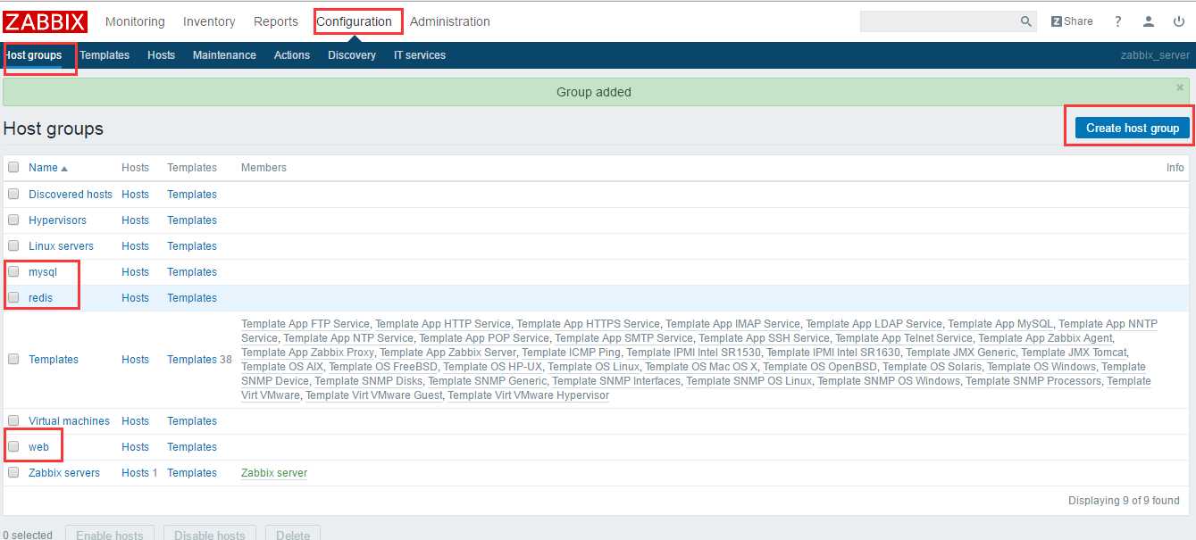Viewport: 1196px width, 540px height.
Task: Open the Linux servers group link
Action: (x=61, y=245)
